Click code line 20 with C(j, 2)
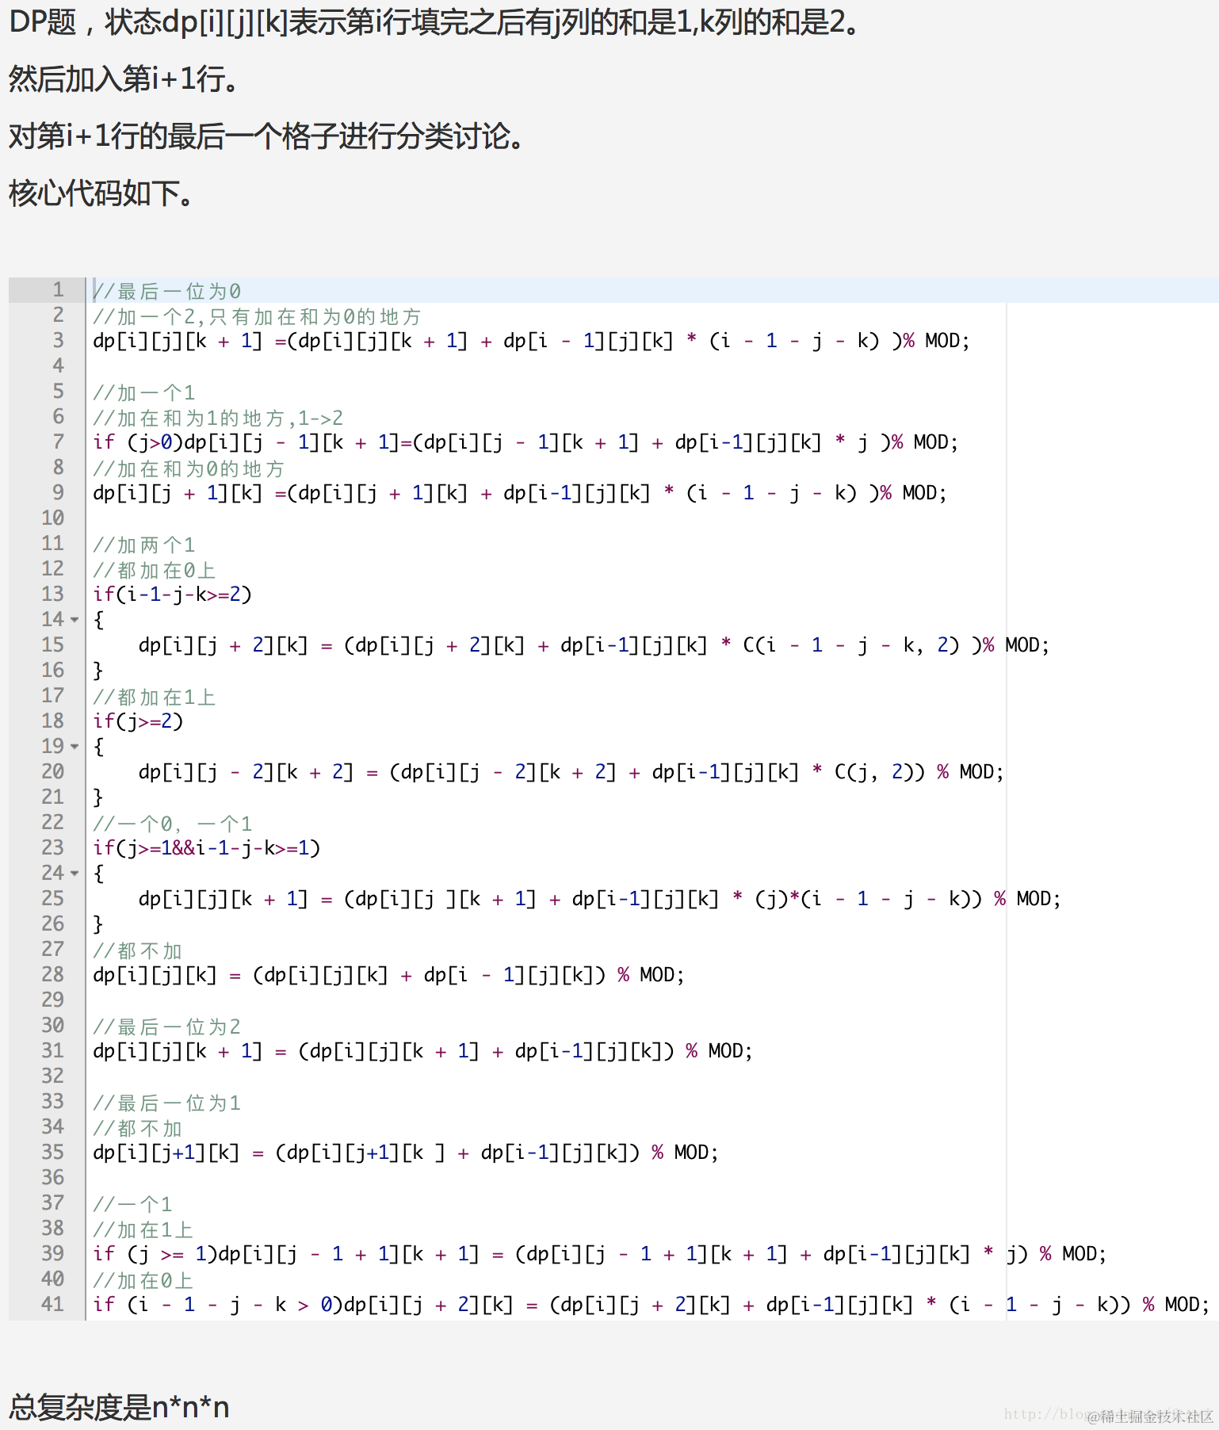 tap(571, 772)
